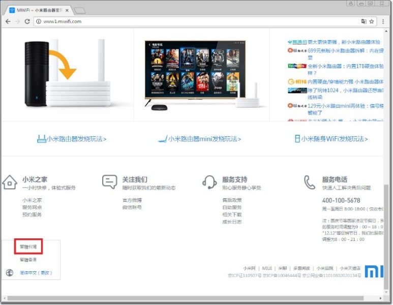This screenshot has width=393, height=305.
Task: Click the browser back arrow
Action: [x=8, y=21]
